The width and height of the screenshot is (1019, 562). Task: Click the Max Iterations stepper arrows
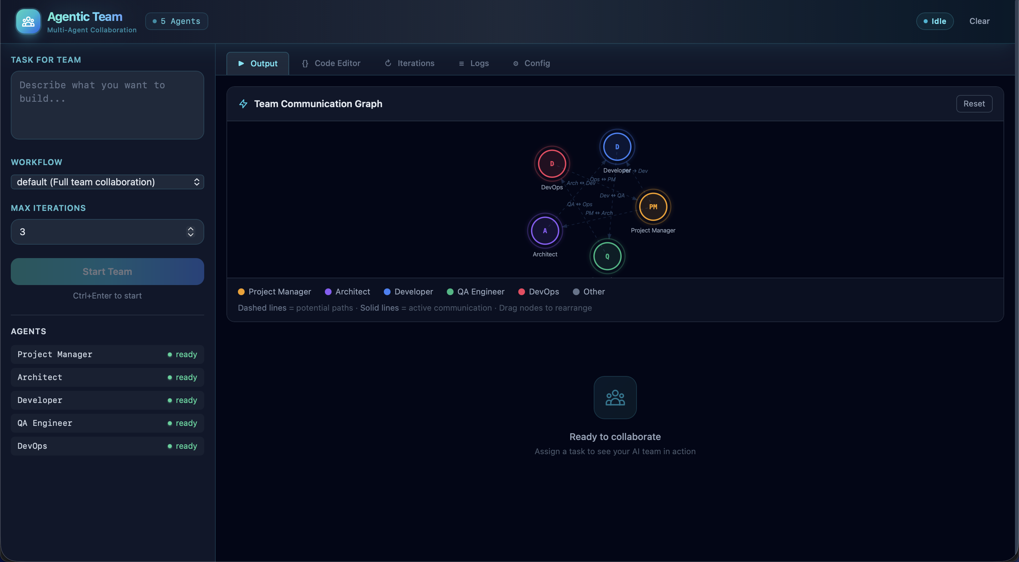point(190,232)
